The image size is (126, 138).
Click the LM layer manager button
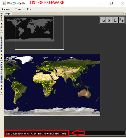coord(103,20)
